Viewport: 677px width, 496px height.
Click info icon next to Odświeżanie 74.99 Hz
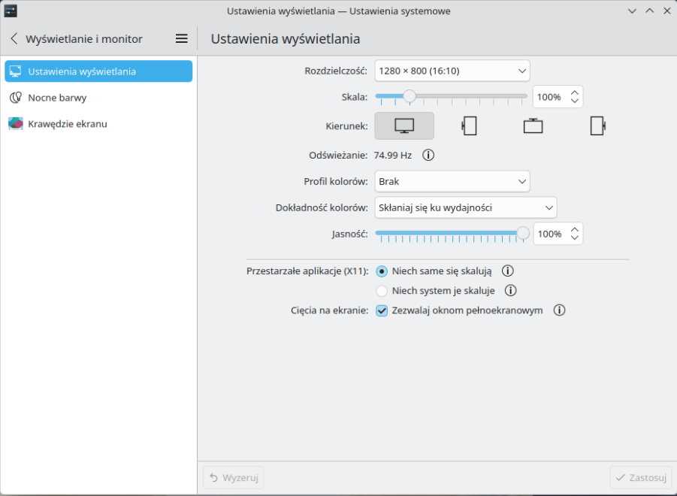tap(428, 156)
